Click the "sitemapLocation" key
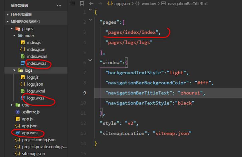This screenshot has width=242, height=157. 123,133
